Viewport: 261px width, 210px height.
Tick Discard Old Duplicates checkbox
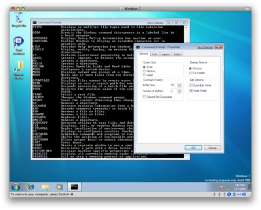click(x=144, y=97)
